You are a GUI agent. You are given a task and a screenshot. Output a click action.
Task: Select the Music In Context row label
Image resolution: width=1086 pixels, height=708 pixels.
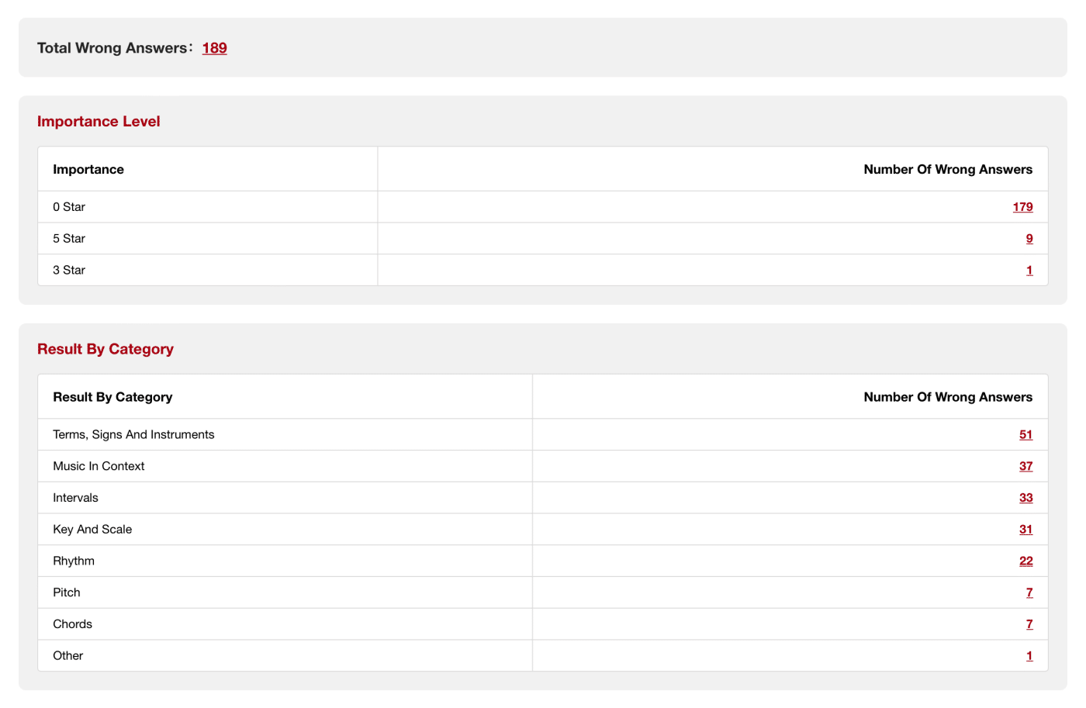pyautogui.click(x=99, y=466)
